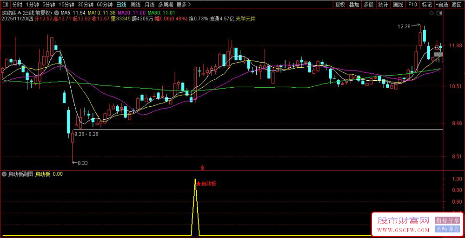
Task: Click the 返回 back button
Action: pos(457,5)
